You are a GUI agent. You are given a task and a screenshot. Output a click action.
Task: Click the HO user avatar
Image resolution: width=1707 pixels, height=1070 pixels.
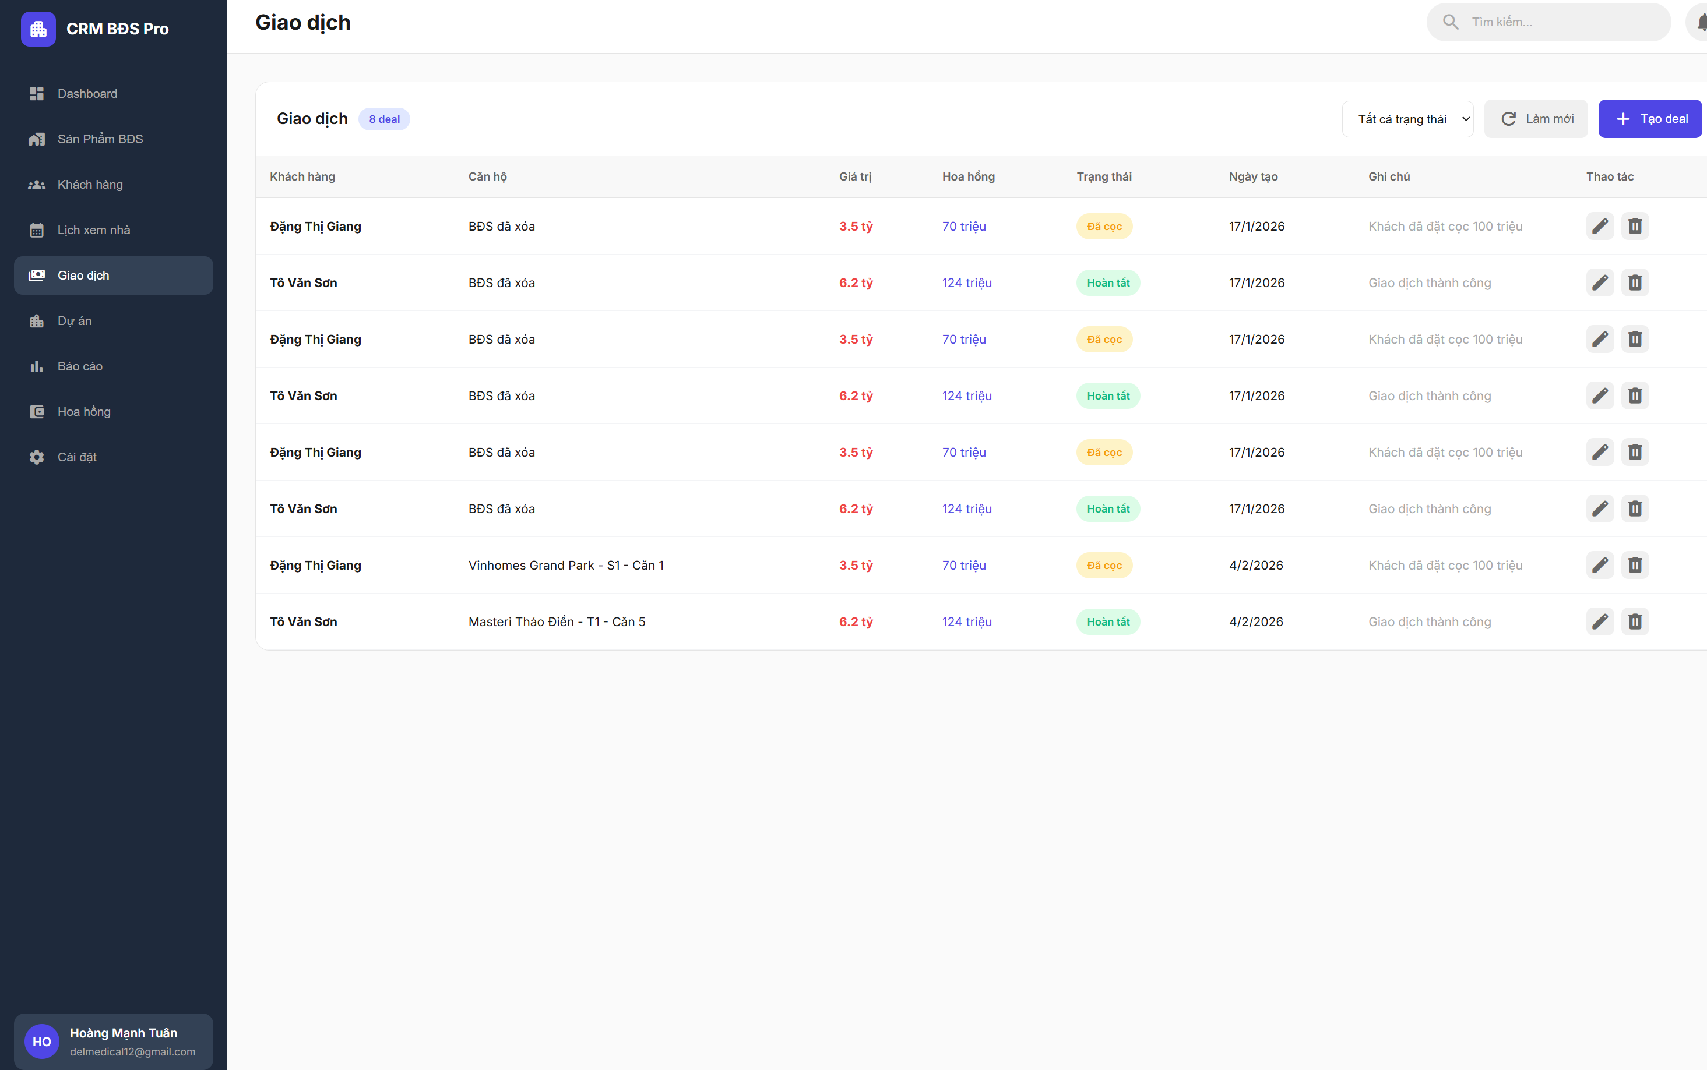[41, 1041]
